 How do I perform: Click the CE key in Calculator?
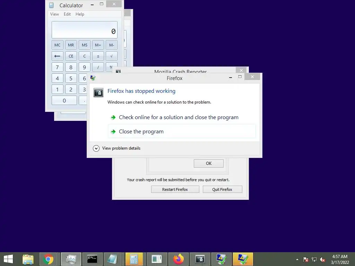click(71, 56)
